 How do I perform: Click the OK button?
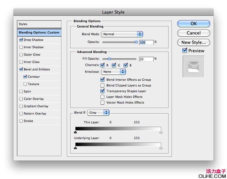coord(193,23)
